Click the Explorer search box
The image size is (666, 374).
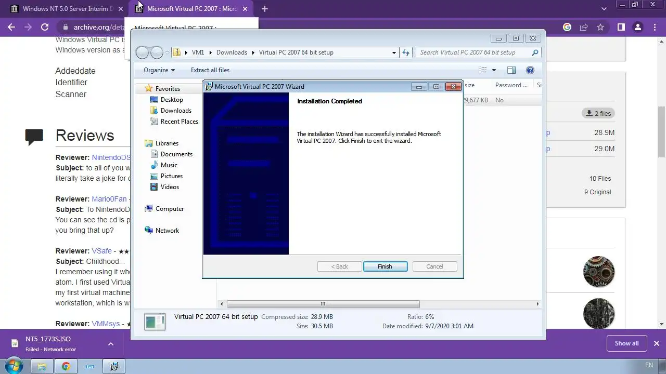pyautogui.click(x=473, y=52)
